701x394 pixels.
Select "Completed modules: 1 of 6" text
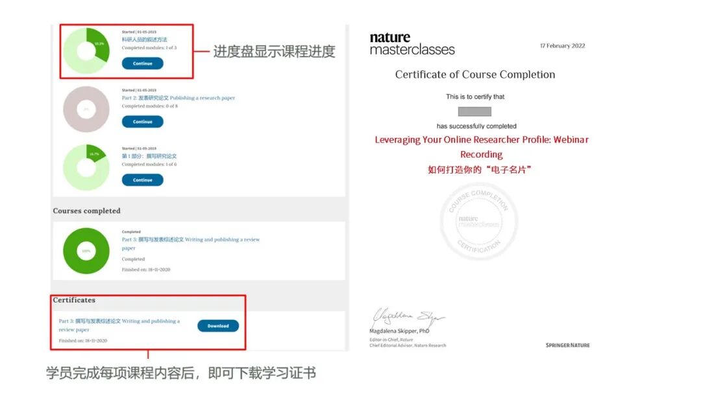tap(149, 164)
